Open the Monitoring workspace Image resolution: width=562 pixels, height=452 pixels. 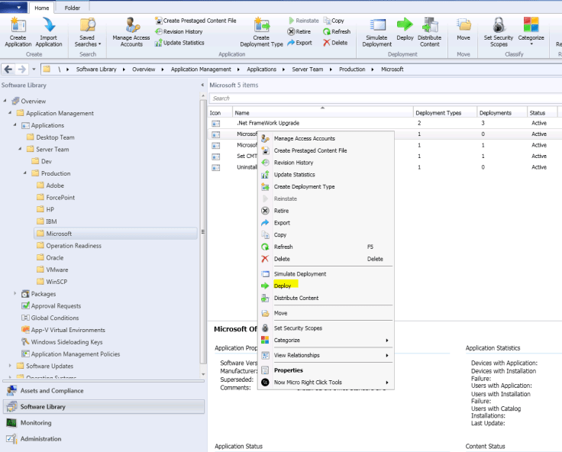click(36, 423)
